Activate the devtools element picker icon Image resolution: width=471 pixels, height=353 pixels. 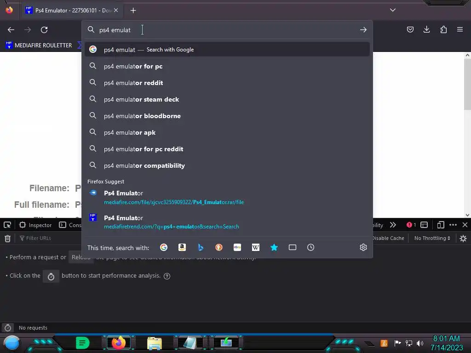click(x=7, y=225)
